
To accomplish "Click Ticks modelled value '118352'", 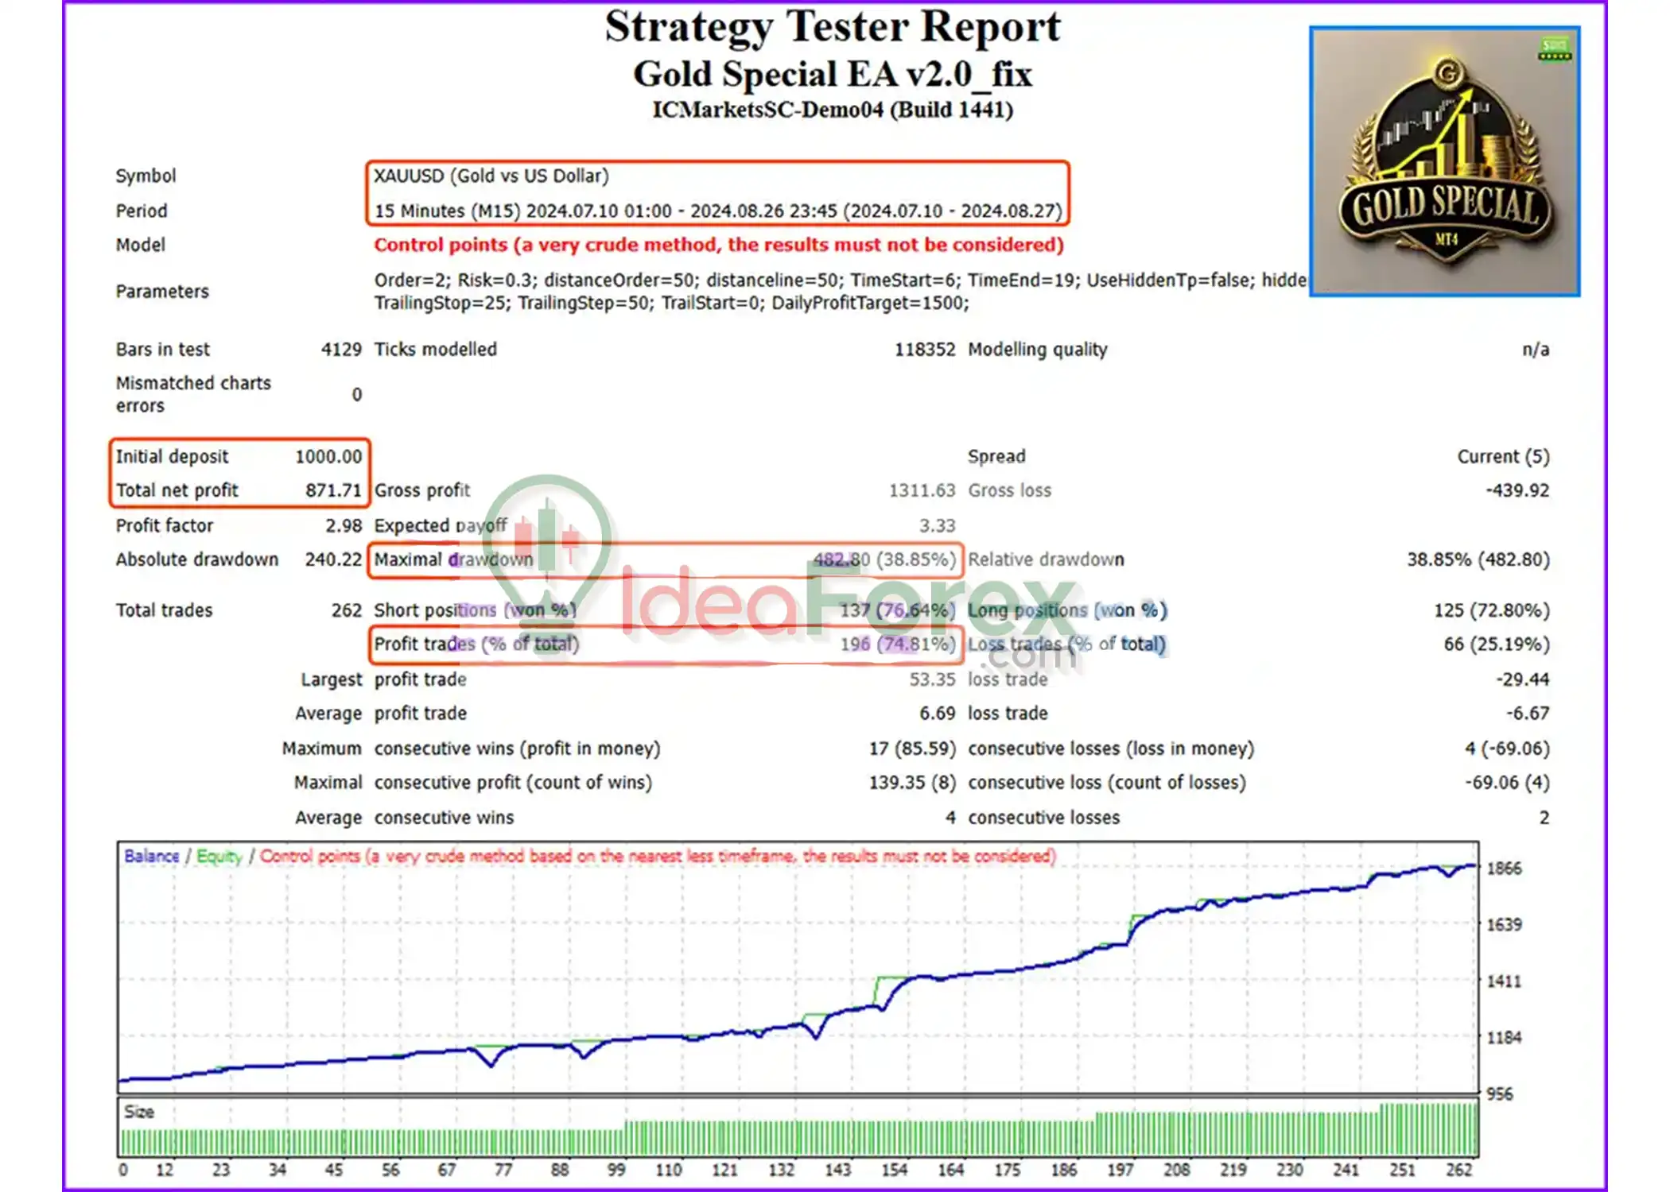I will click(925, 350).
